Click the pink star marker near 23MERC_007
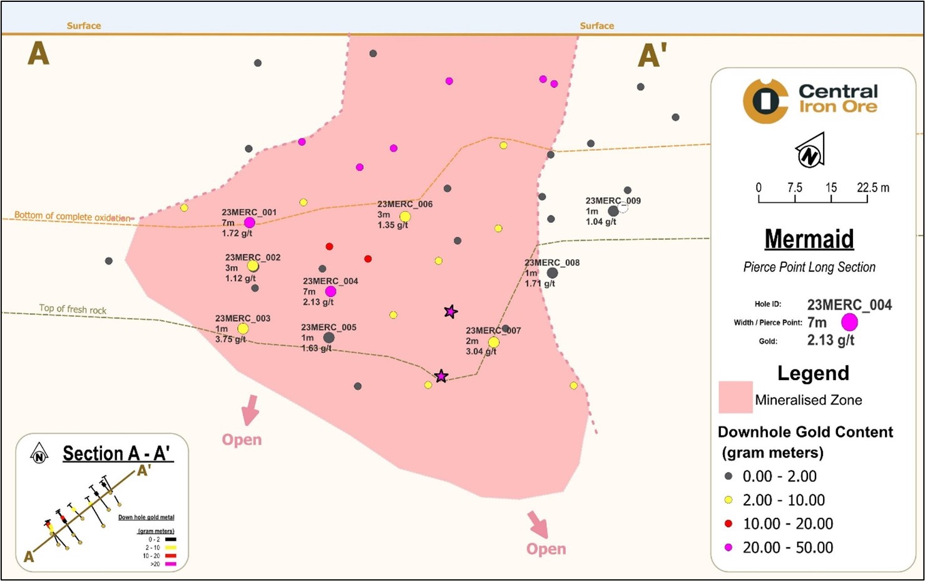The width and height of the screenshot is (925, 581). coord(451,311)
